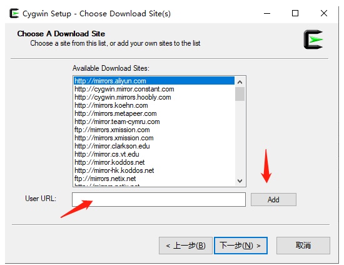Cancel setup with 取消 button
This screenshot has width=344, height=265.
coord(303,246)
